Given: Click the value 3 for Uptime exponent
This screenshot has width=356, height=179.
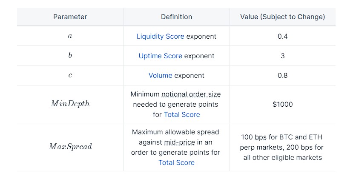Looking at the screenshot, I should 282,56.
